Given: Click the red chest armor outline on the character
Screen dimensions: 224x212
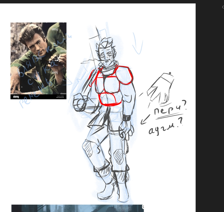Looking at the screenshot, I should point(111,85).
